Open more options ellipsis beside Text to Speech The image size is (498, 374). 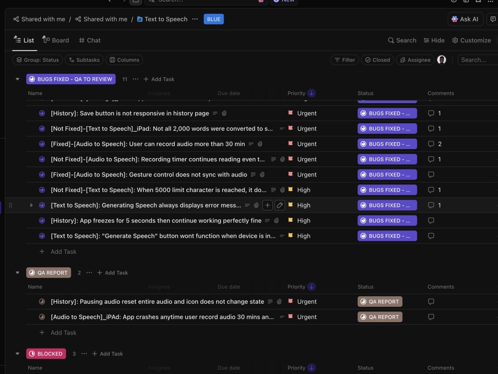195,19
